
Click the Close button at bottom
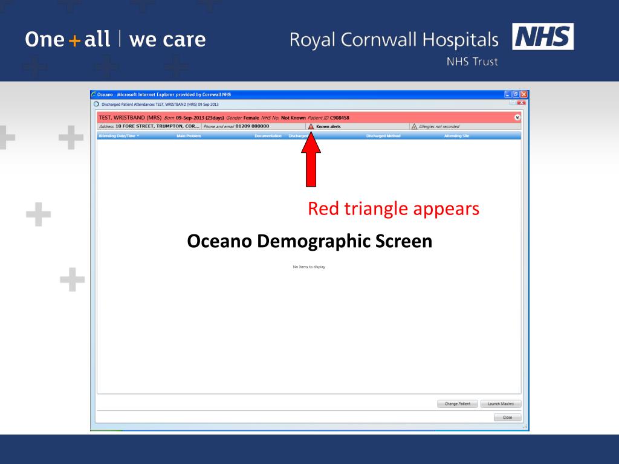(507, 417)
